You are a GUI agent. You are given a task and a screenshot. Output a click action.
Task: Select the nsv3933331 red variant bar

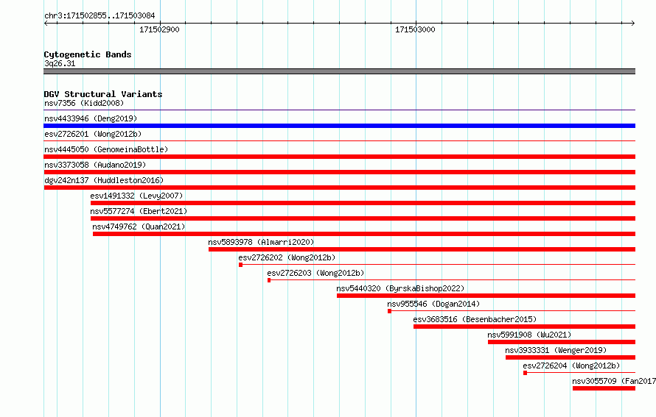570,357
